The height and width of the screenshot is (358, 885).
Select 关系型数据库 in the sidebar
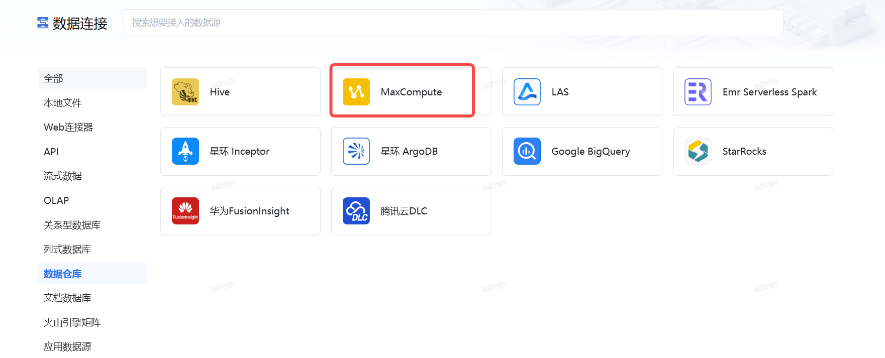click(x=92, y=225)
